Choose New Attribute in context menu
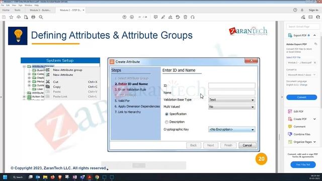 point(63,75)
